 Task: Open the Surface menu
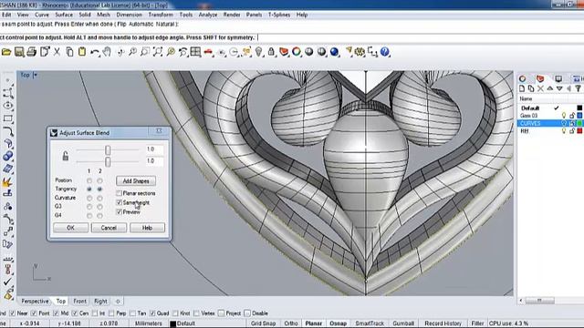tap(64, 15)
